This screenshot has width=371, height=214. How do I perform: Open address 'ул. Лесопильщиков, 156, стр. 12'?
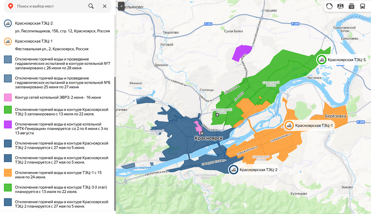tap(62, 31)
